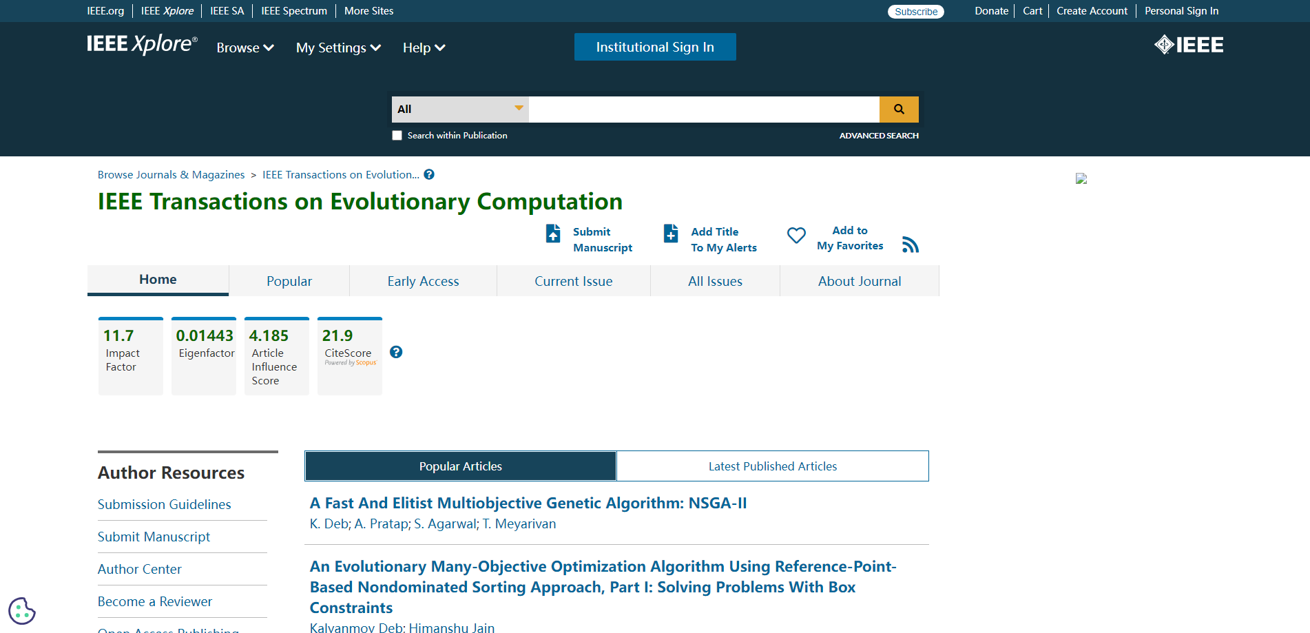Open the IEEE Spectrum link

click(294, 11)
